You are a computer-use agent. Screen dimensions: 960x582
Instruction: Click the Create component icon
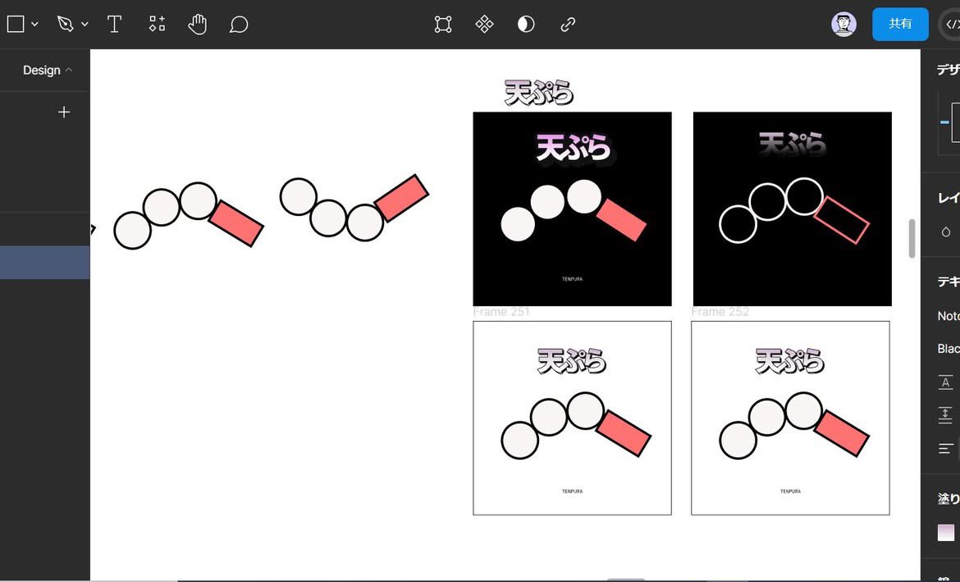[484, 24]
